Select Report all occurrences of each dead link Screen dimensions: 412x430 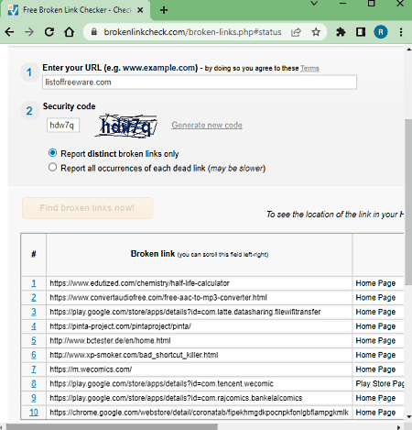pos(52,167)
